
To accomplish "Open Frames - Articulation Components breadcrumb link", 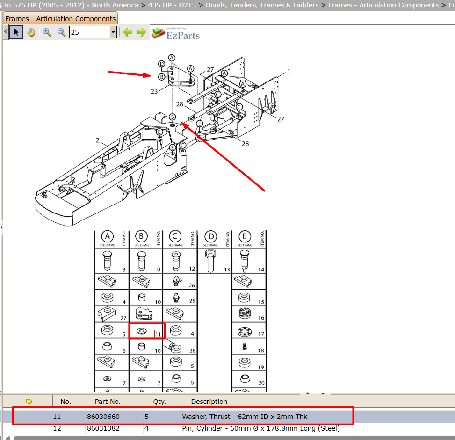I will coord(383,5).
